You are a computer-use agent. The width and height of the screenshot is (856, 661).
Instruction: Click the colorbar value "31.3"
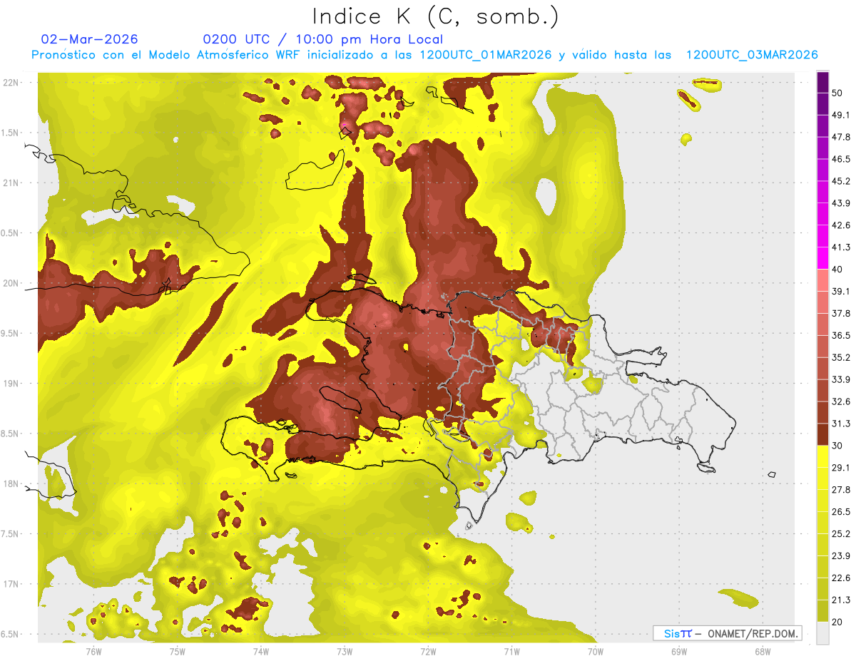(842, 424)
